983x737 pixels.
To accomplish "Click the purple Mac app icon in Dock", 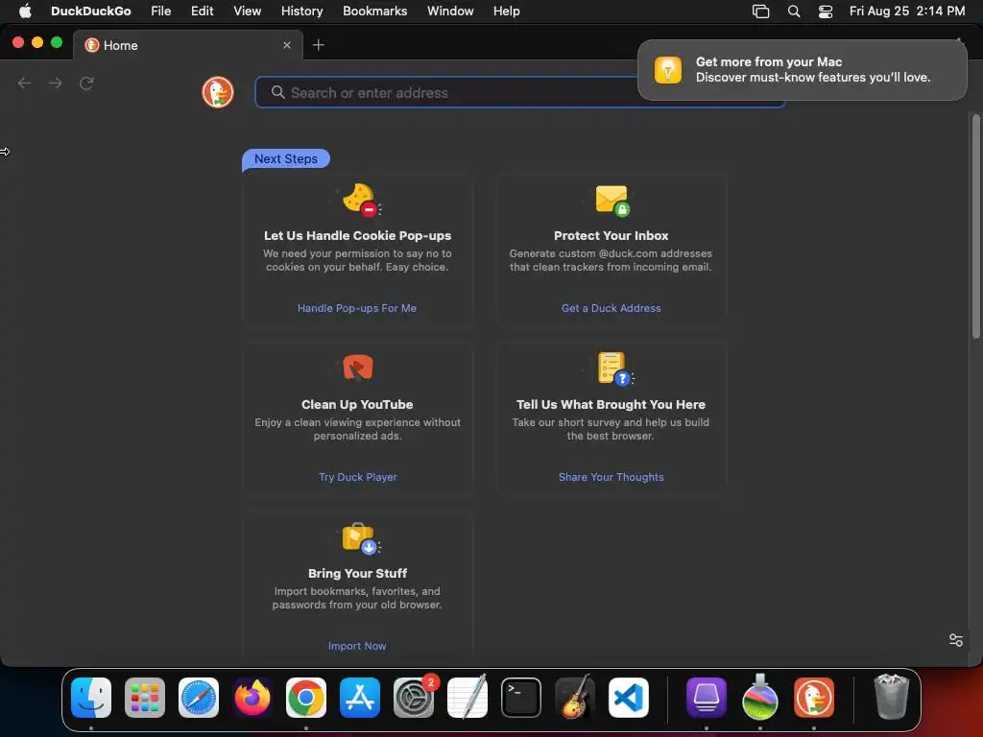I will click(706, 698).
